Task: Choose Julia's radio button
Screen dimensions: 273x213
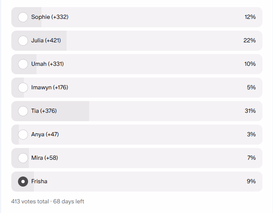Action: (x=23, y=41)
